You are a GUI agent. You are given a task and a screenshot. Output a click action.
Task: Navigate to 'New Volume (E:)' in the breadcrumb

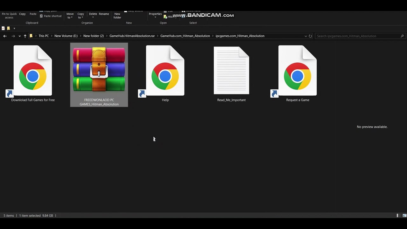pos(66,36)
